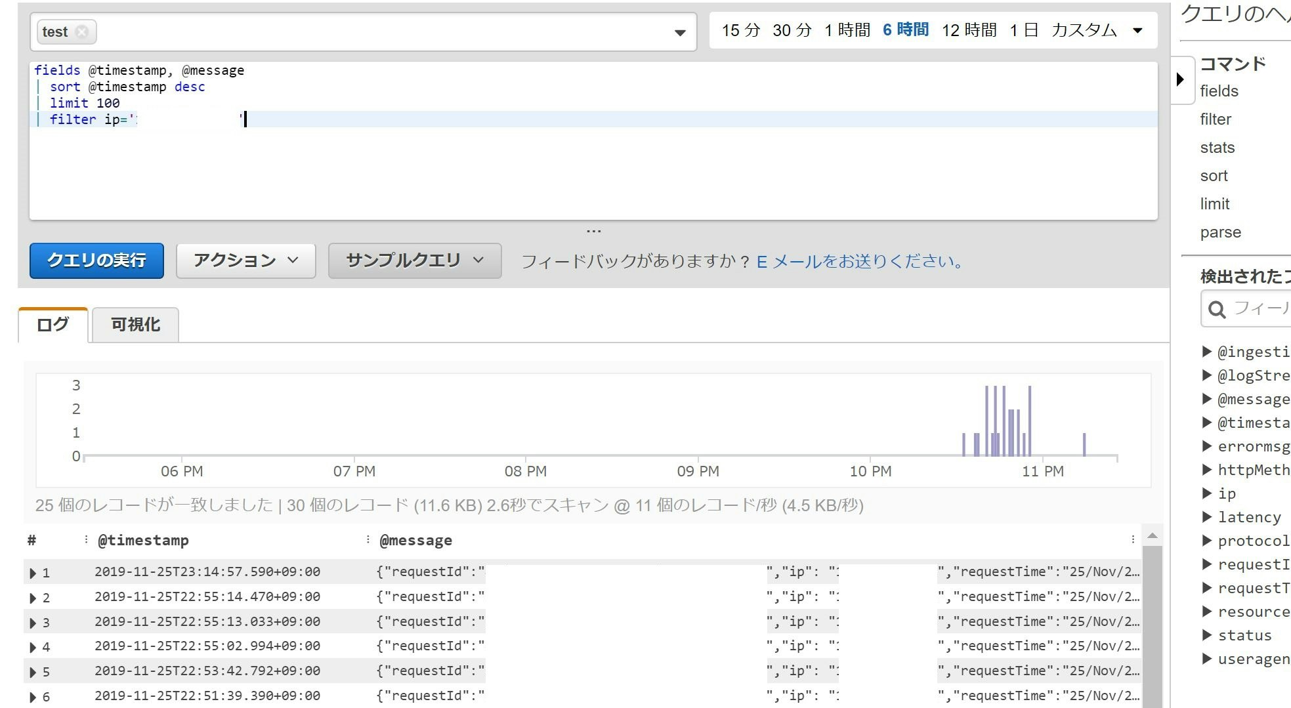Expand the status field

(1206, 635)
